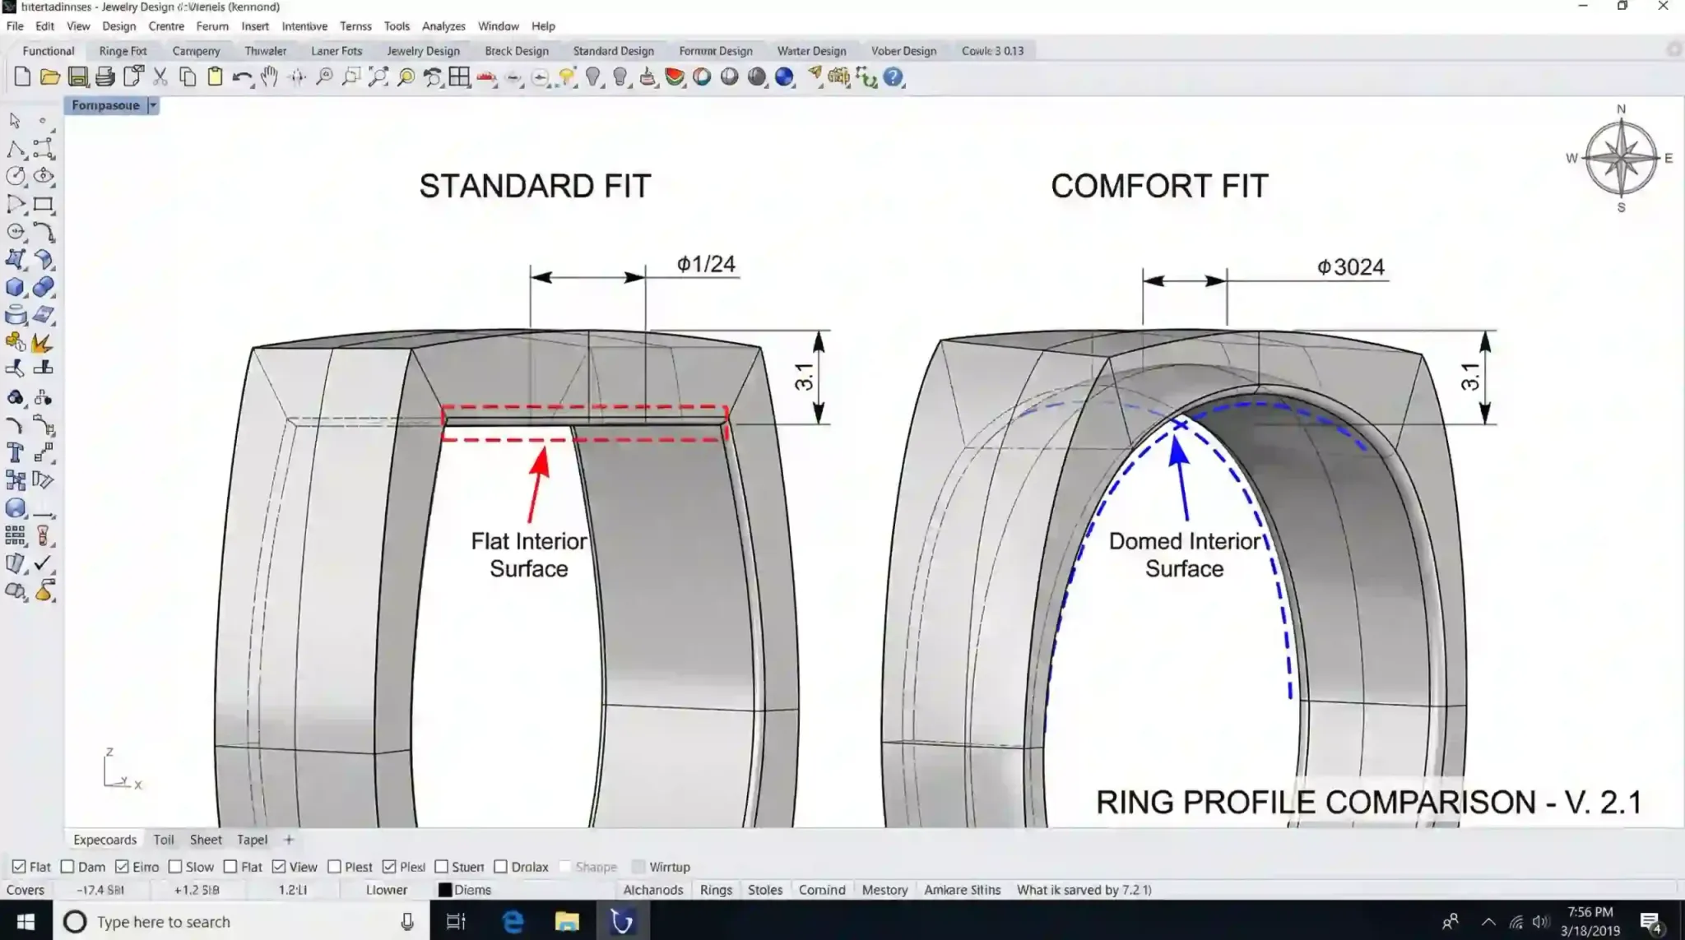Image resolution: width=1685 pixels, height=940 pixels.
Task: Click the yellow light bulb icon
Action: coord(567,77)
